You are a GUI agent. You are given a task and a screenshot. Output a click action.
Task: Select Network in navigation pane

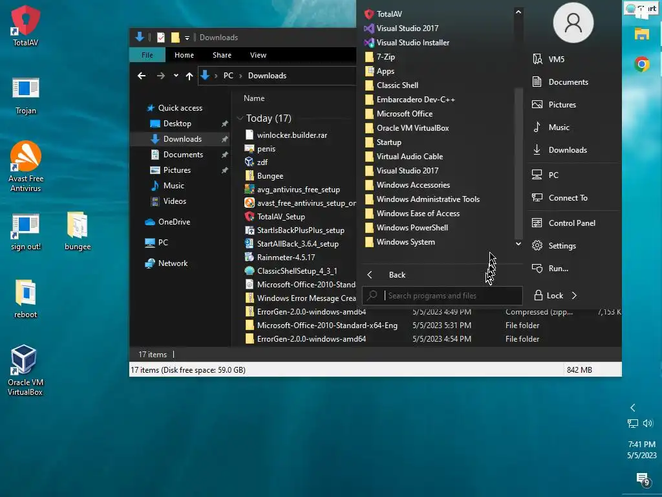tap(173, 263)
